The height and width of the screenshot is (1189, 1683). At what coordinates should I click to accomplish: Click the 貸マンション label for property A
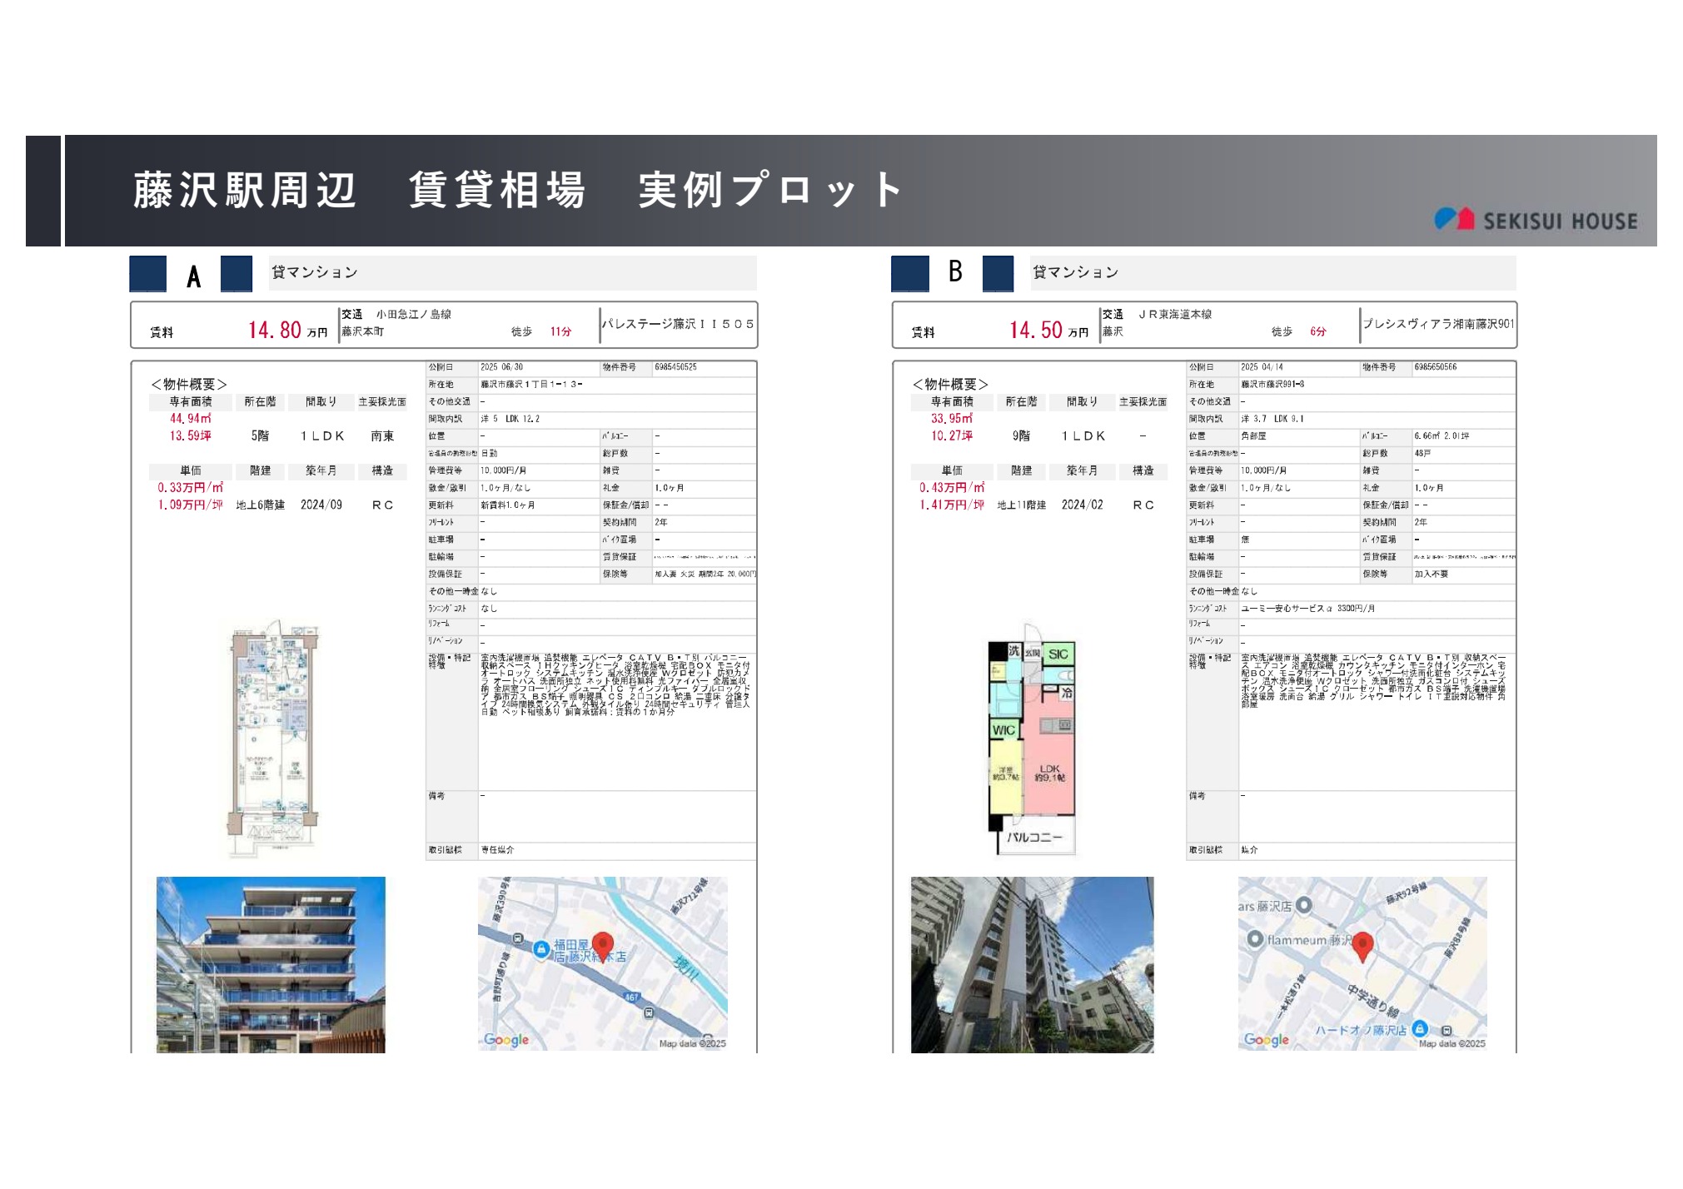point(314,272)
